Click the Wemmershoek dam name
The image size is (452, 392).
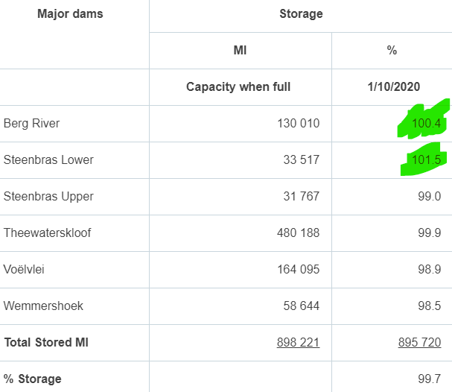click(x=42, y=306)
